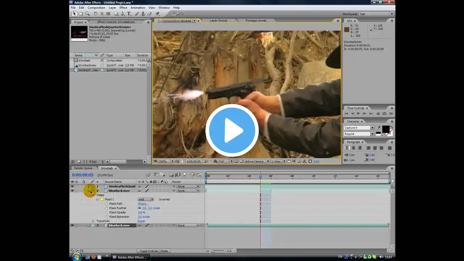Select the Horizontal Type tool
This screenshot has height=261, width=464.
[129, 14]
